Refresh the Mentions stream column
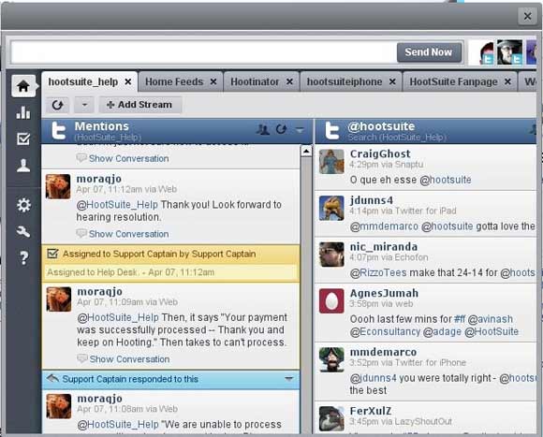Screen dimensions: 543x437 pos(281,129)
